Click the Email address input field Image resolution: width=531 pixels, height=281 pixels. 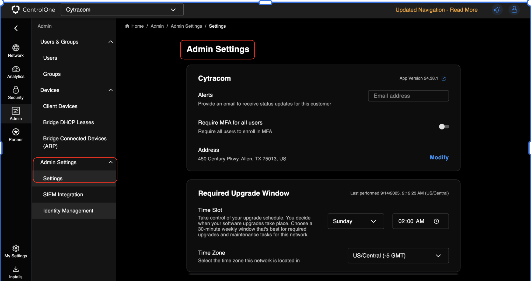pyautogui.click(x=408, y=96)
